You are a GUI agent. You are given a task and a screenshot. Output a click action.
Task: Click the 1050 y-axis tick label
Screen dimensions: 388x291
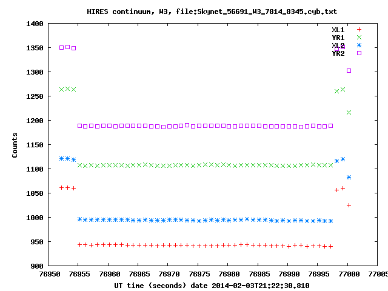(35, 193)
